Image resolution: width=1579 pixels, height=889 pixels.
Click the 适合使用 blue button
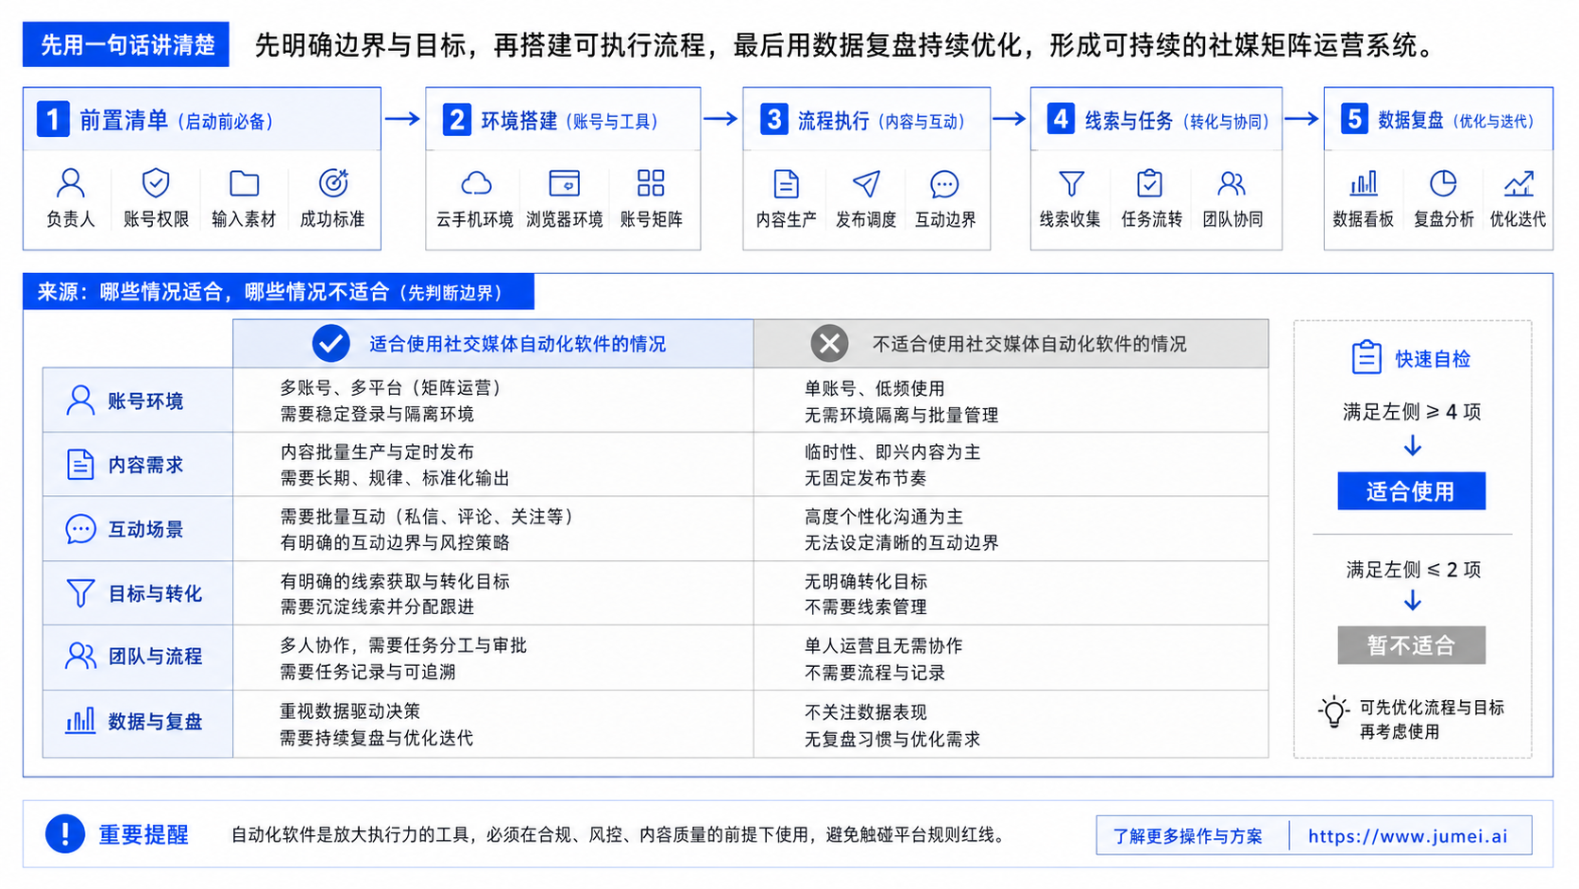1411,491
